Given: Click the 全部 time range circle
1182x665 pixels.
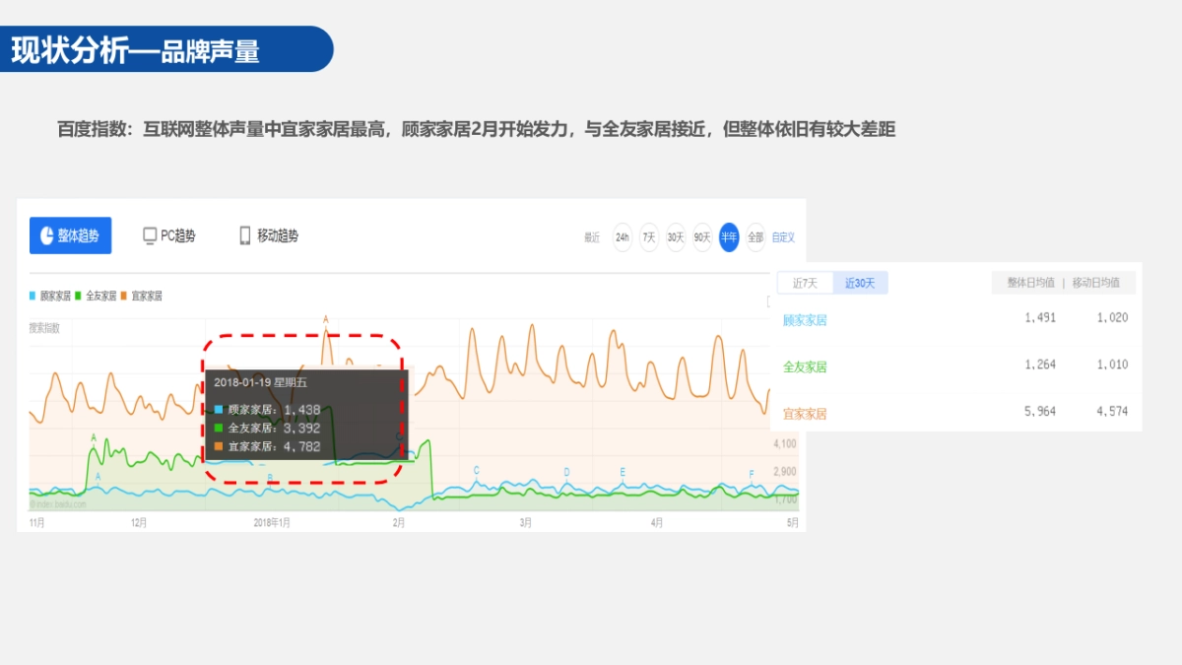Looking at the screenshot, I should click(755, 238).
